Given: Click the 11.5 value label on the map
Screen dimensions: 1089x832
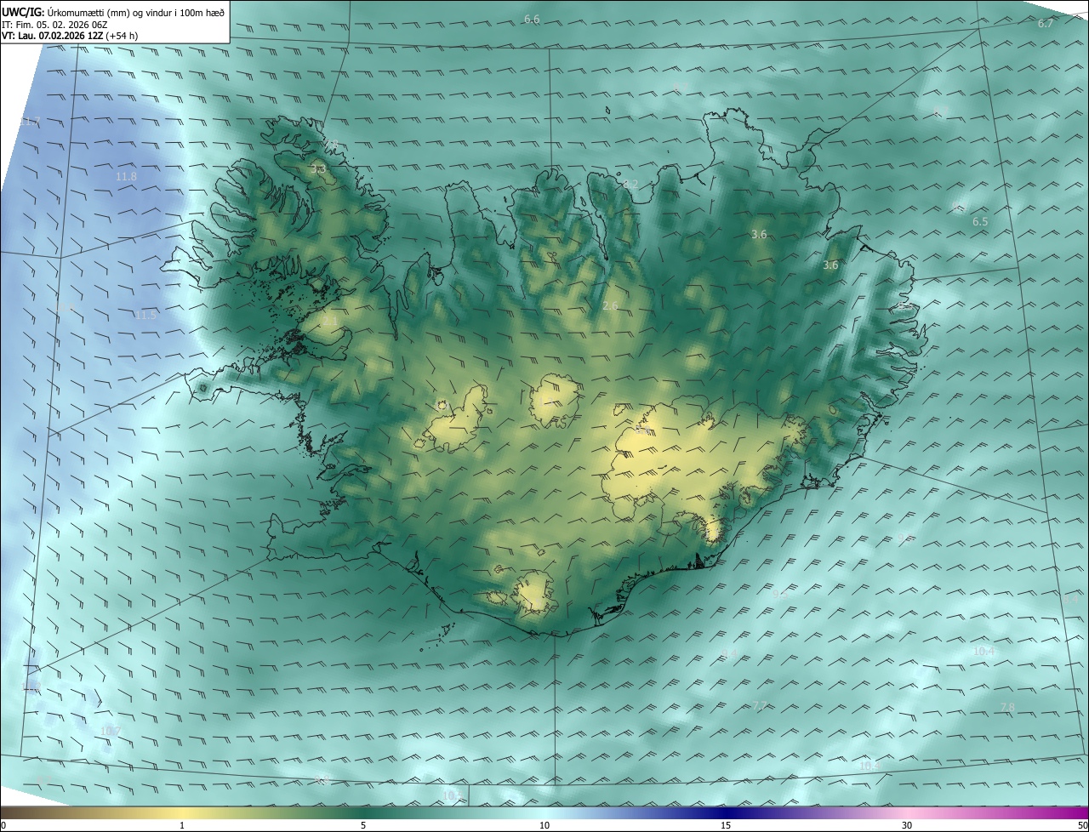Looking at the screenshot, I should pyautogui.click(x=146, y=315).
